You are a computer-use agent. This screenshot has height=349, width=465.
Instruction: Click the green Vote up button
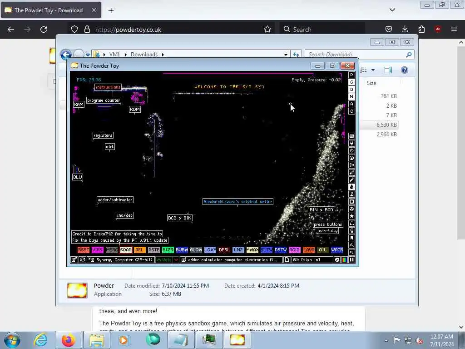coord(164,259)
